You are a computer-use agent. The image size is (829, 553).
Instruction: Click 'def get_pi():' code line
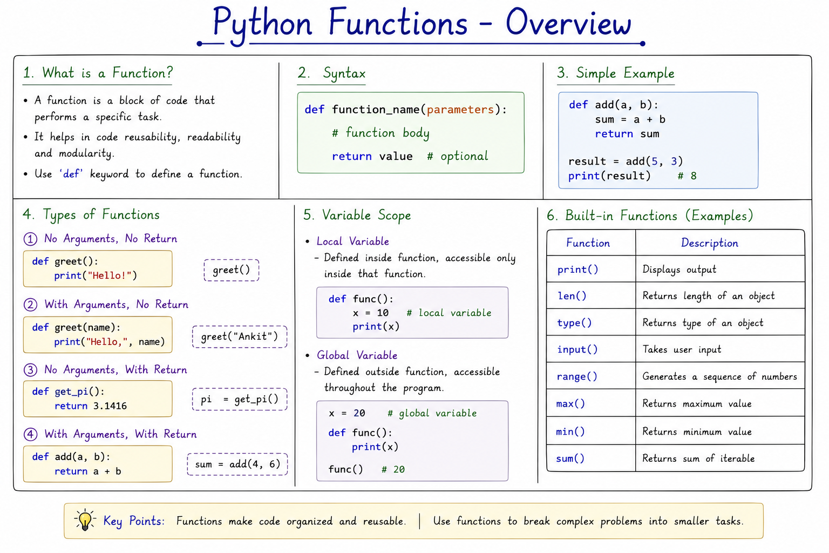click(x=69, y=392)
